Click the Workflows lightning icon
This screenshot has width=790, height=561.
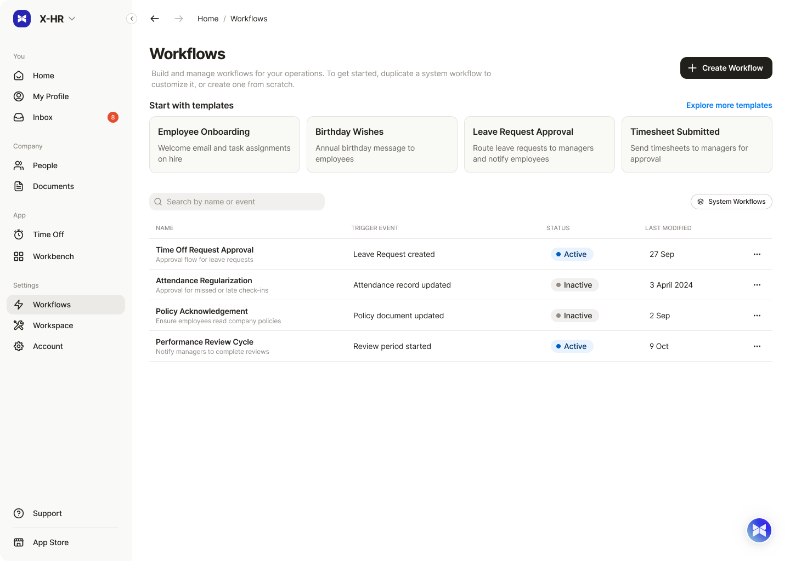point(19,305)
